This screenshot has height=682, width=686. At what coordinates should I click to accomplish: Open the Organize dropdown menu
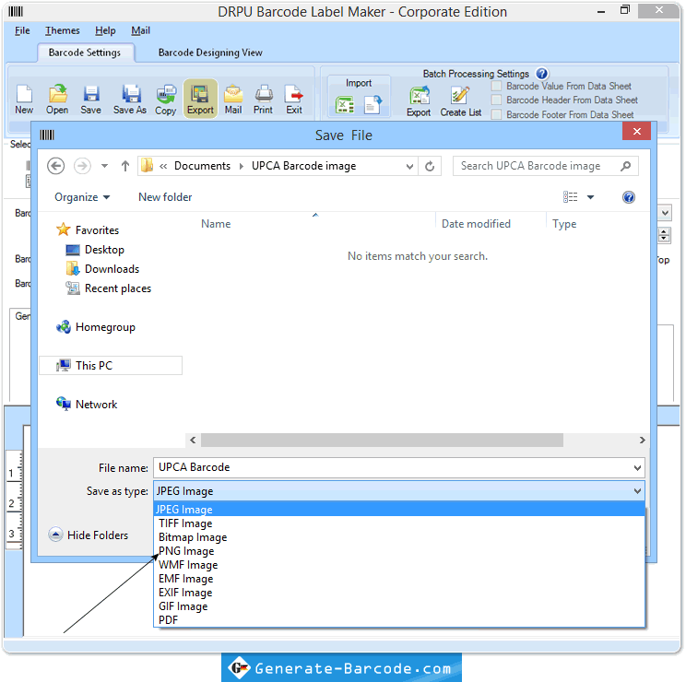pyautogui.click(x=82, y=197)
